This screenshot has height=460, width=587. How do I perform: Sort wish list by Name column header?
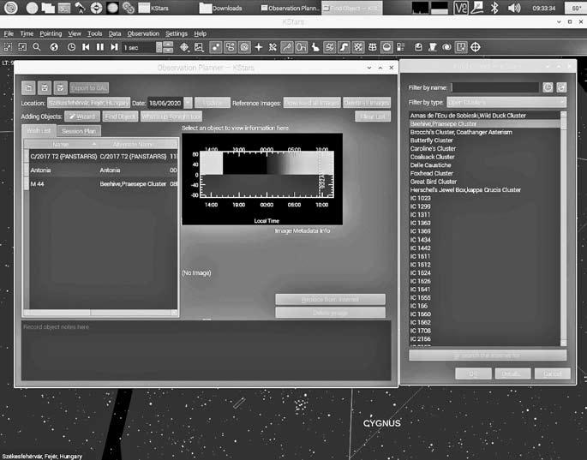coord(61,144)
